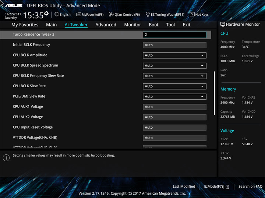Select CPU BCLK Spread Spectrum label
265x198 pixels.
click(x=35, y=65)
